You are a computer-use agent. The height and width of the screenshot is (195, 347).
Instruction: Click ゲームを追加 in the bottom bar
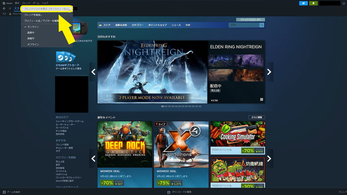13,192
